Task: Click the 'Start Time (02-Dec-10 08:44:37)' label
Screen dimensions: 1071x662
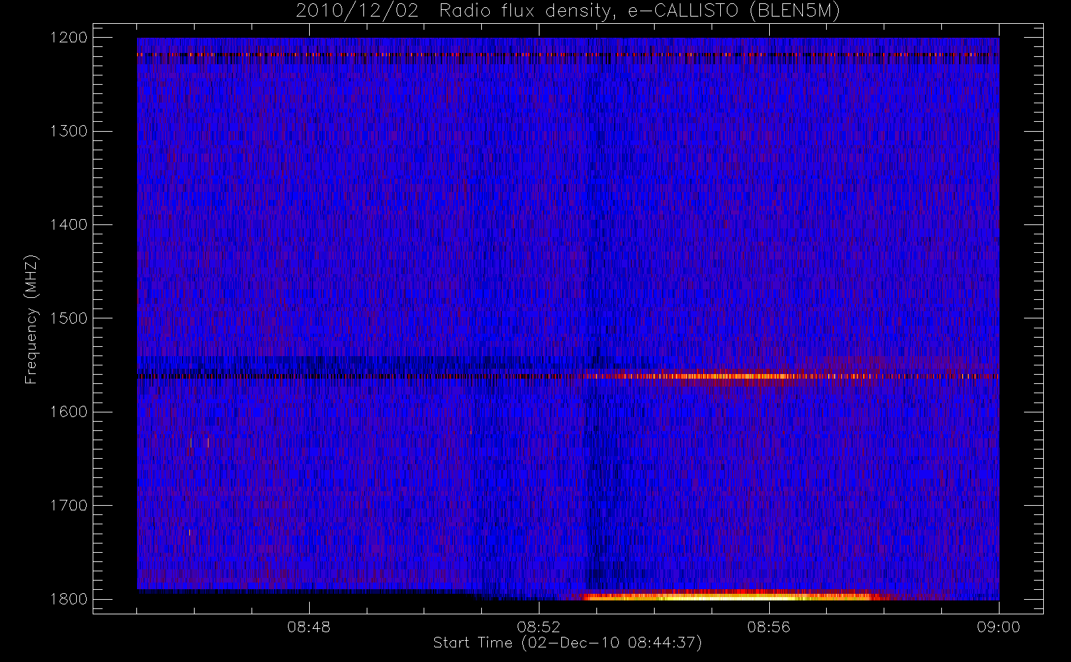Action: 567,643
